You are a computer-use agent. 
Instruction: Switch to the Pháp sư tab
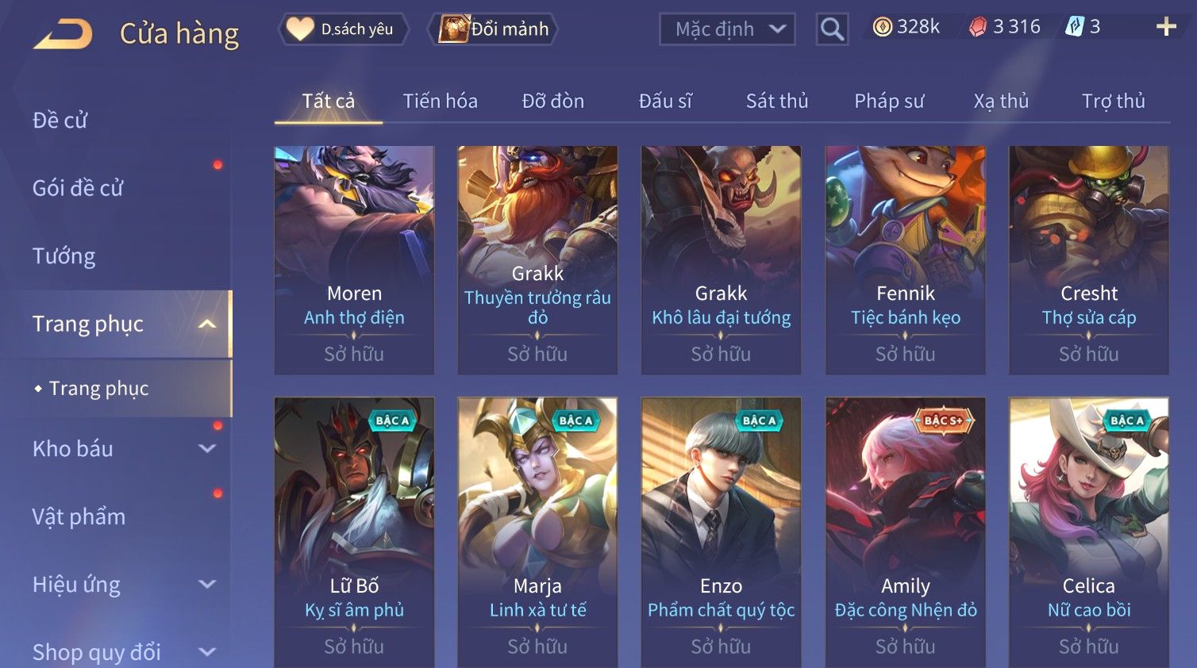tap(889, 101)
